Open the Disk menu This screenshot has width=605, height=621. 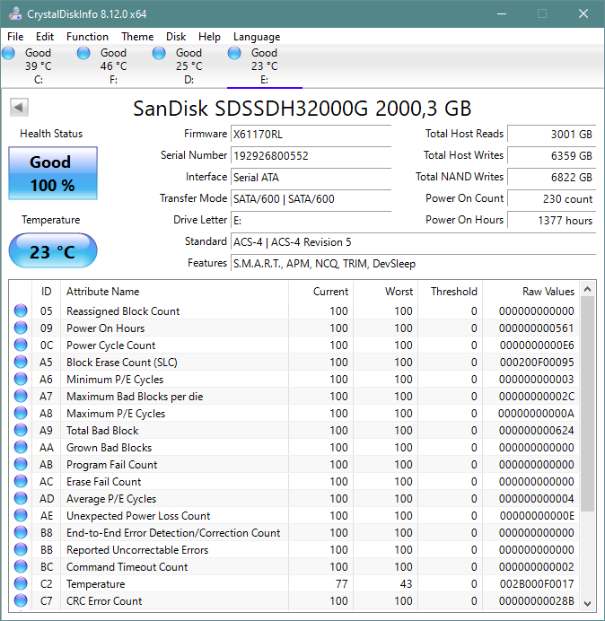click(176, 37)
